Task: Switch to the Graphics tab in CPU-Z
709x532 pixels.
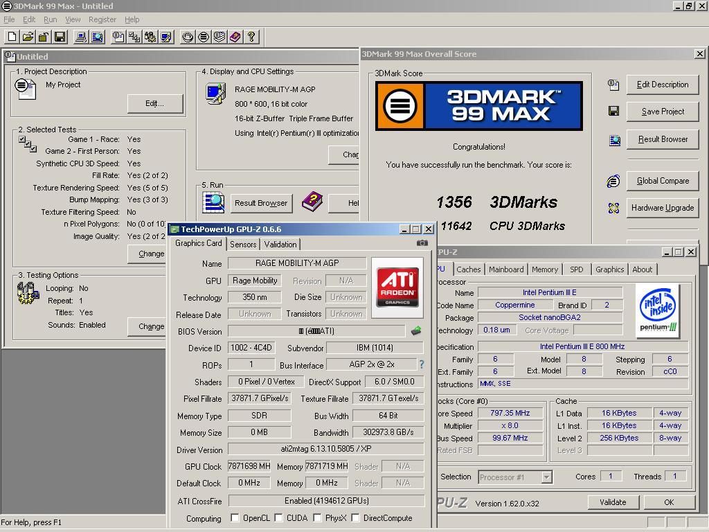Action: click(x=609, y=269)
